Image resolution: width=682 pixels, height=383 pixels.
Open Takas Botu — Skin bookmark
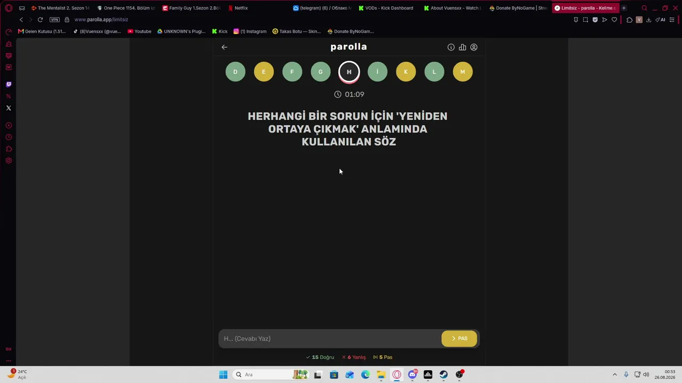click(x=296, y=31)
